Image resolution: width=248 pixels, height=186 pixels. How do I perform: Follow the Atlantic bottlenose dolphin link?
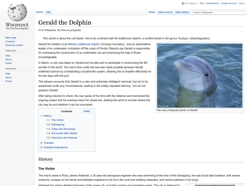pos(84,44)
